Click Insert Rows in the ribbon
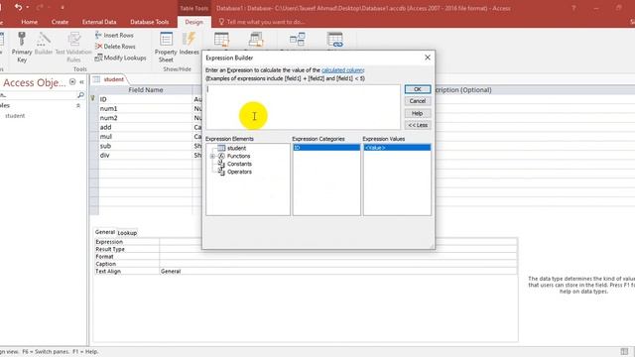This screenshot has height=357, width=635. point(114,36)
